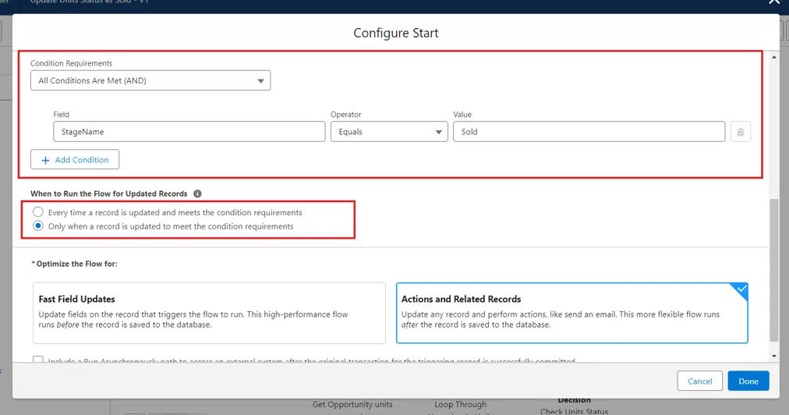Click info icon beside When to Run the Flow
Screen dimensions: 789x415
[x=197, y=193]
